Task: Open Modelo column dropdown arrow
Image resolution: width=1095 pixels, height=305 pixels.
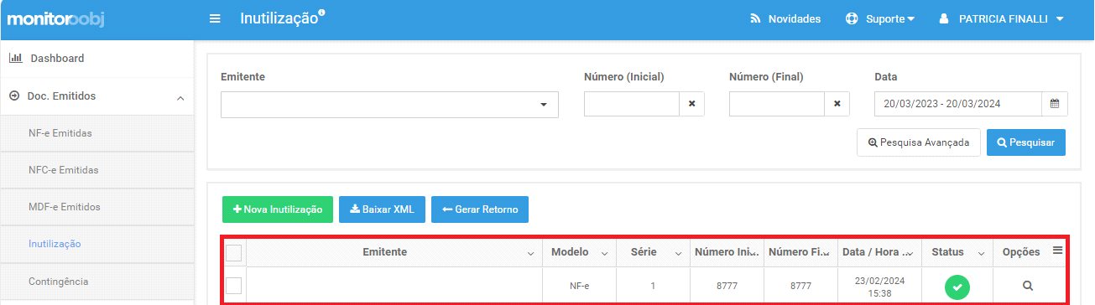Action: 604,253
